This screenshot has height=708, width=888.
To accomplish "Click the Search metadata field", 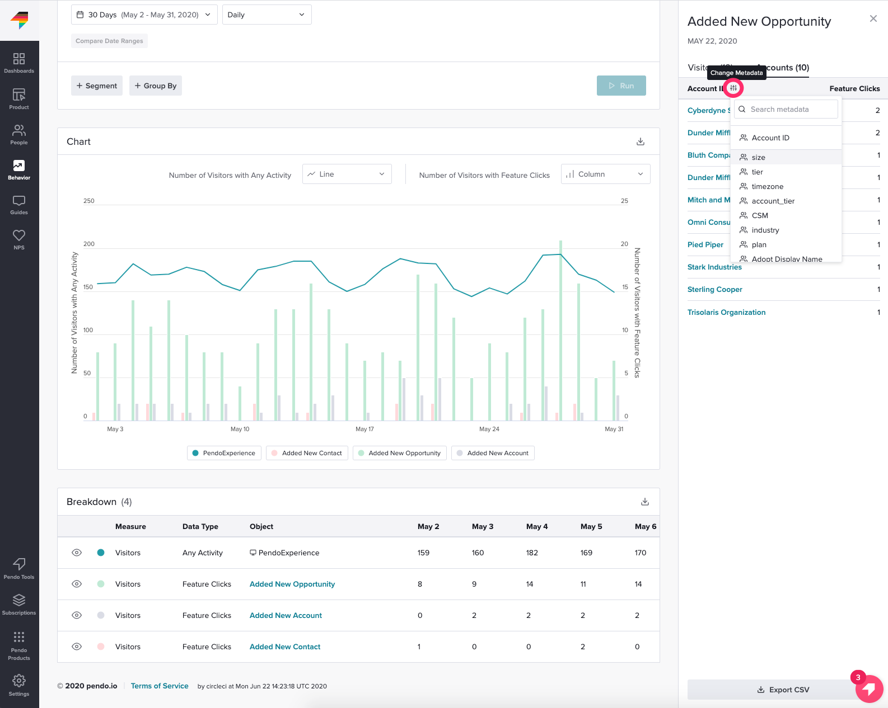I will [786, 109].
